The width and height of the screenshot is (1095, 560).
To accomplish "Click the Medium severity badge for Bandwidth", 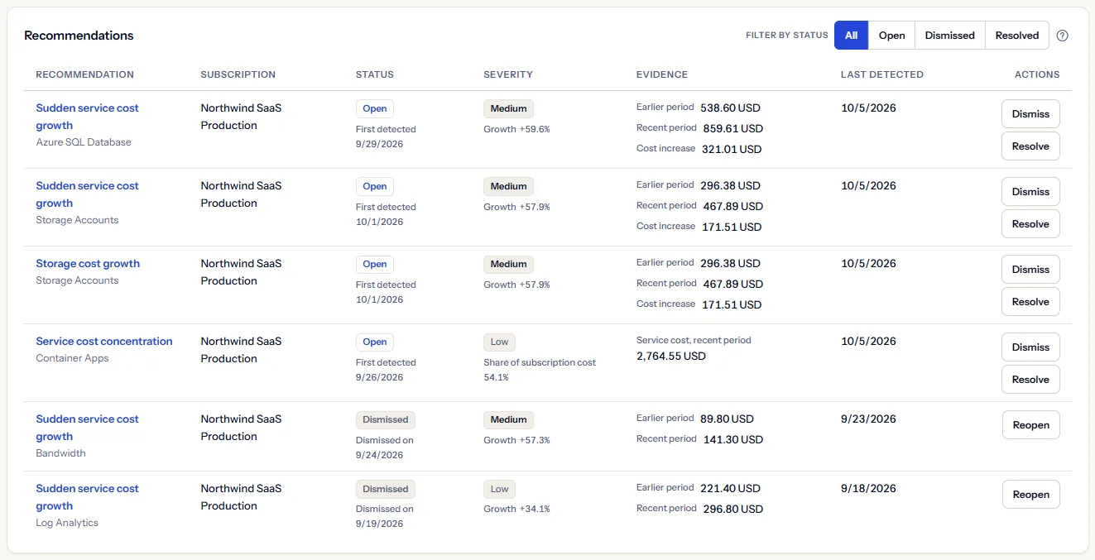I will tap(508, 419).
